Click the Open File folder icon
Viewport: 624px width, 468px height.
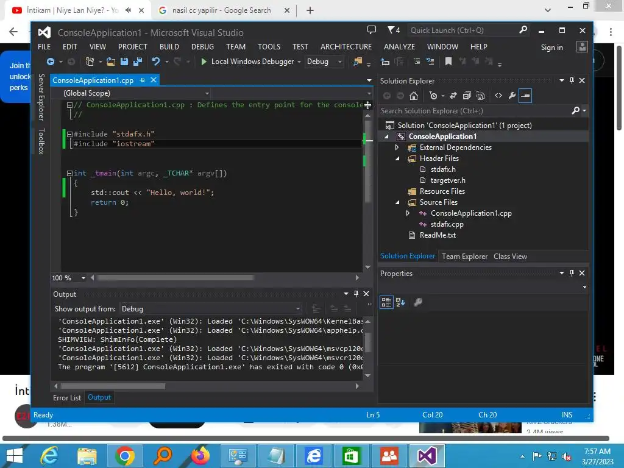click(x=111, y=62)
